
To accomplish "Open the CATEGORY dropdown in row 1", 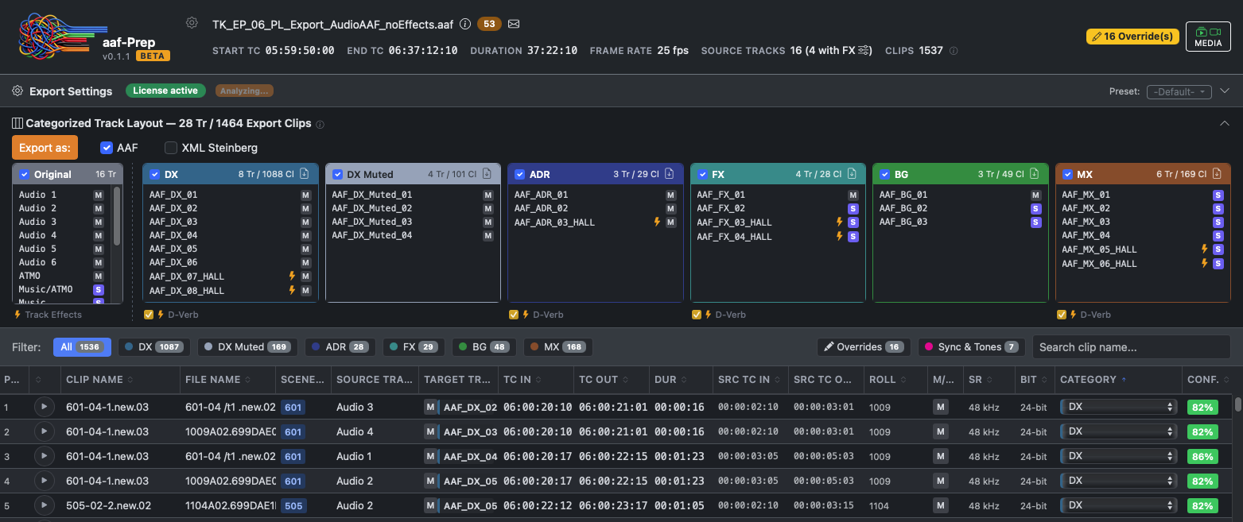I will (1118, 407).
